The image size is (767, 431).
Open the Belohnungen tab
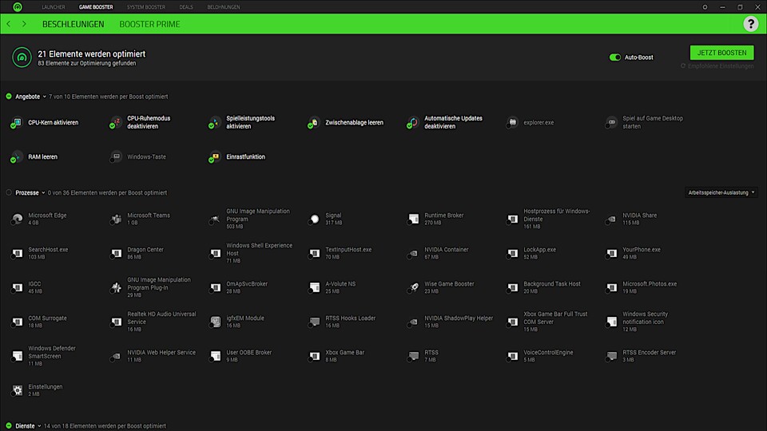pos(224,7)
